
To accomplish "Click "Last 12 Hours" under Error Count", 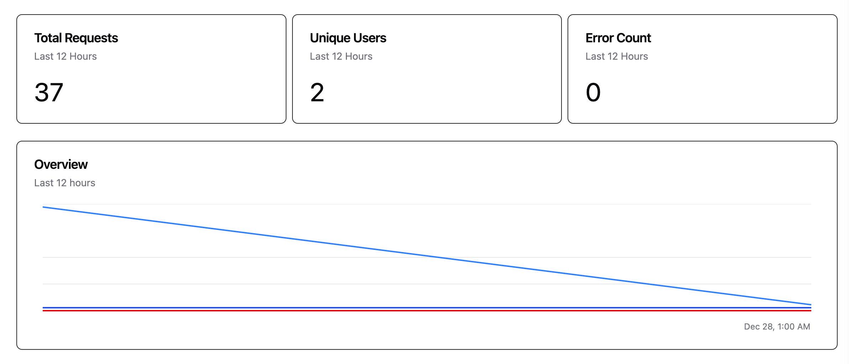I will 617,56.
